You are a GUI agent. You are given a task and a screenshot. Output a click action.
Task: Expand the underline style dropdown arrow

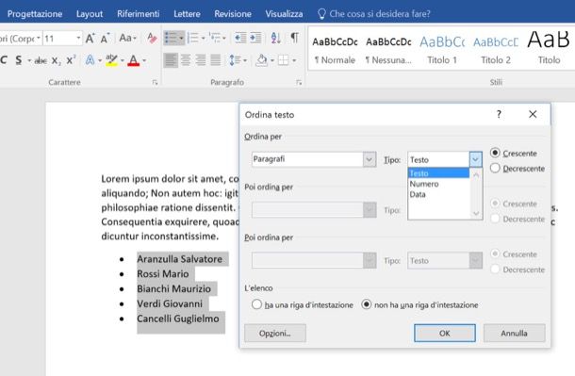(x=28, y=60)
